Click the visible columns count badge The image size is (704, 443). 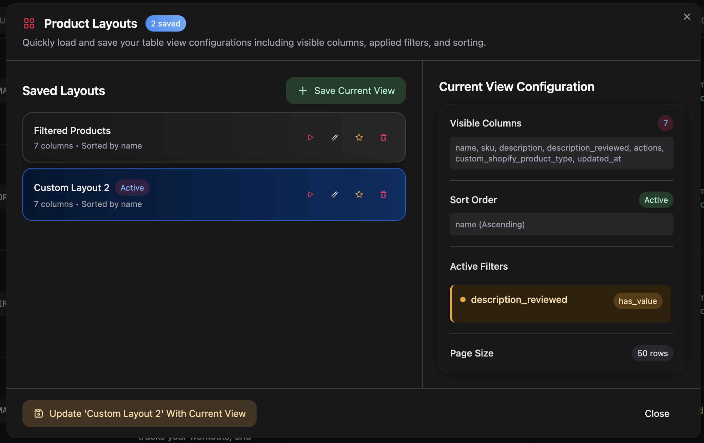pyautogui.click(x=665, y=123)
